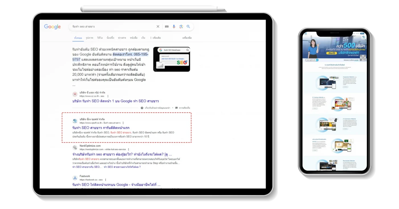Click the https://www.cz.co.th › seo URL text
Viewport: 399px width, 209px height.
pyautogui.click(x=92, y=96)
